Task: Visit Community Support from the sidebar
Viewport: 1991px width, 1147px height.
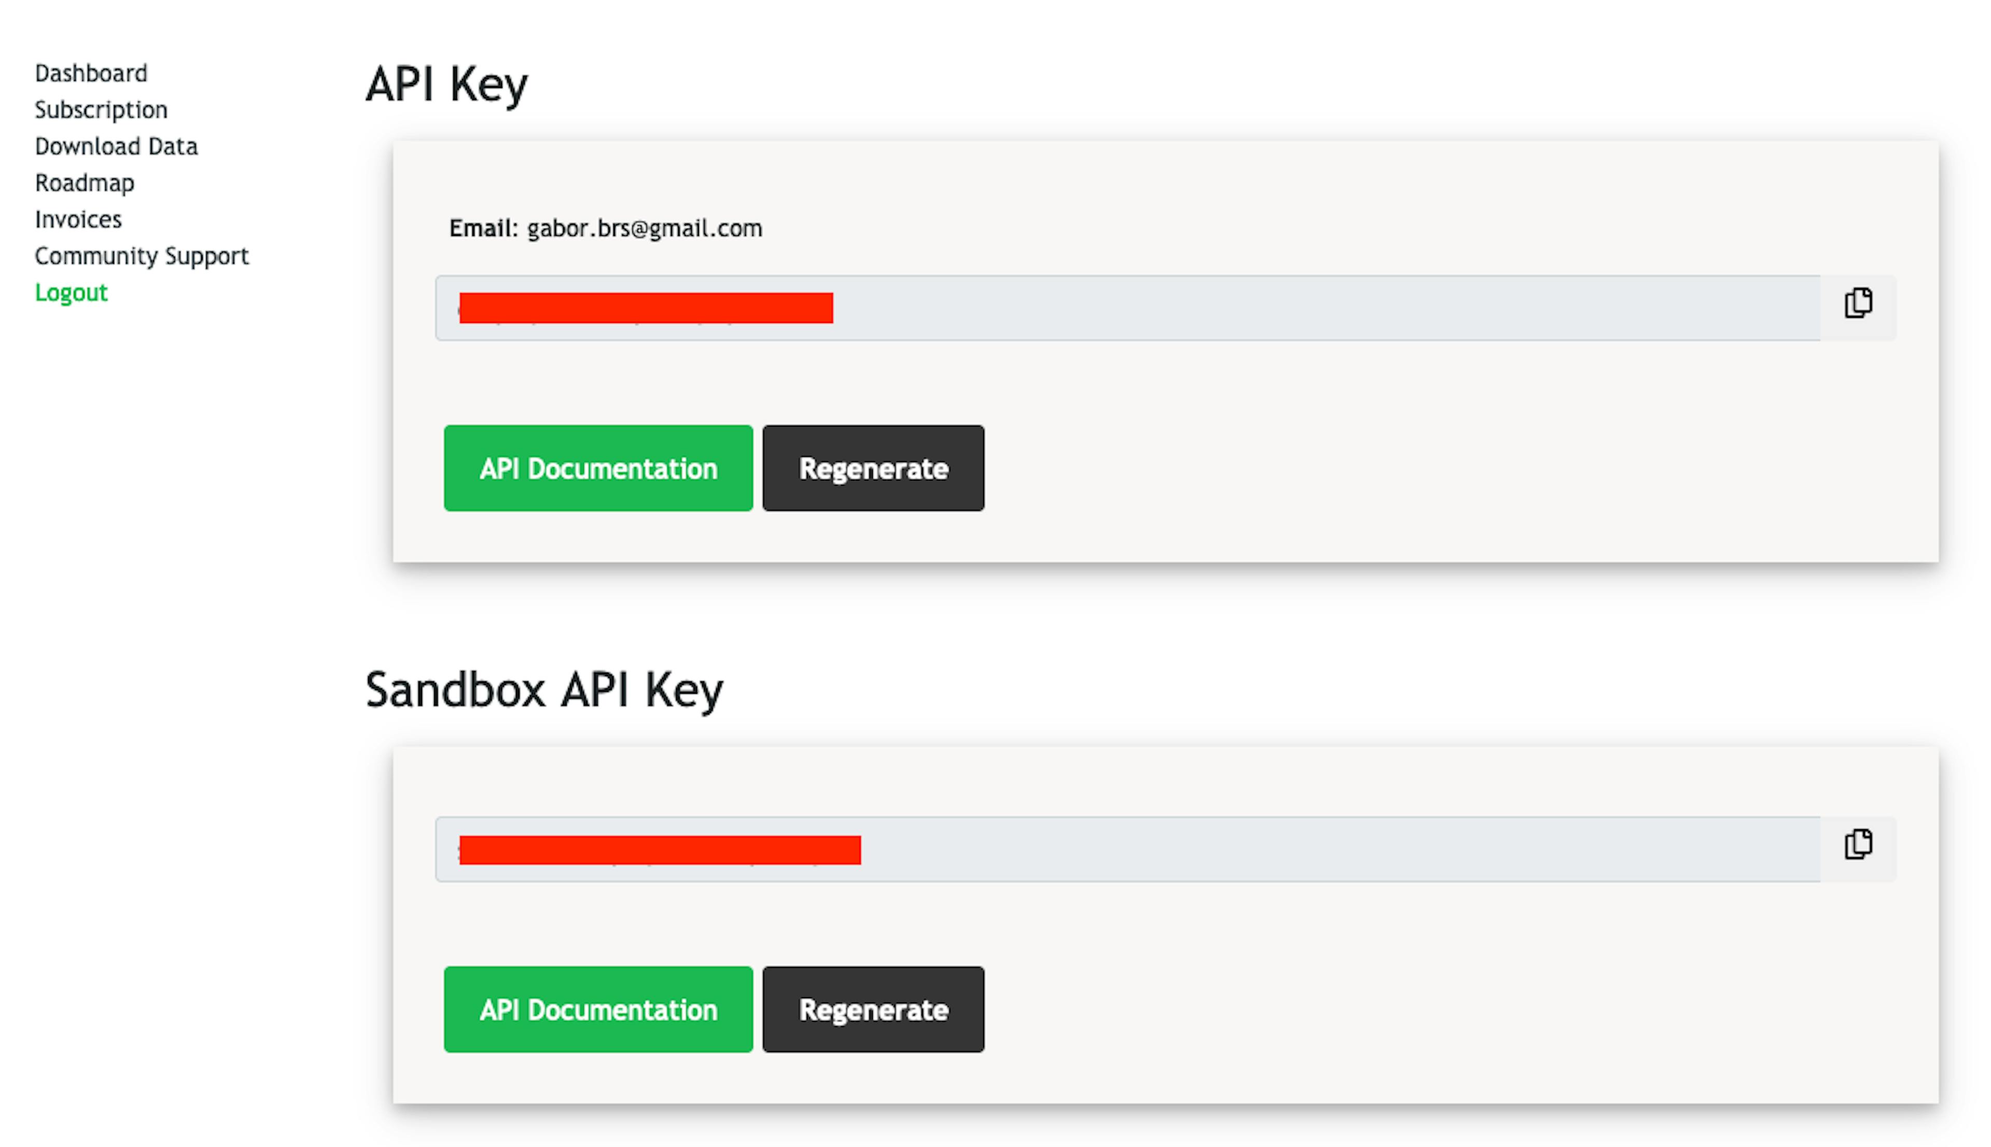Action: (x=141, y=256)
